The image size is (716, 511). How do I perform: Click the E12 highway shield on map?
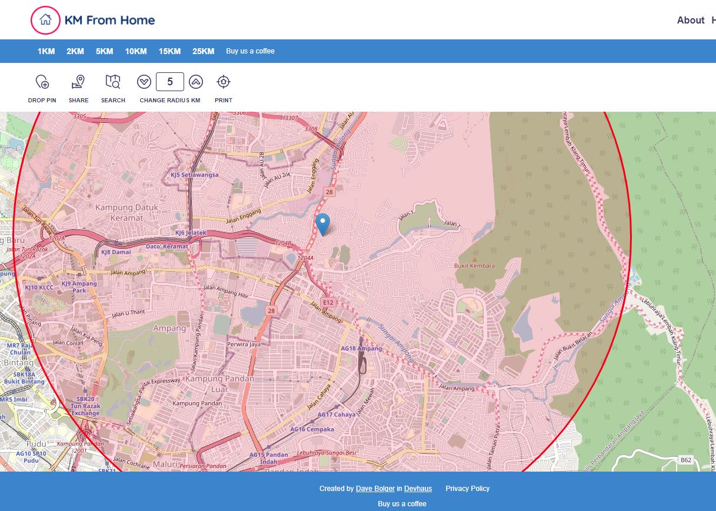(x=328, y=303)
